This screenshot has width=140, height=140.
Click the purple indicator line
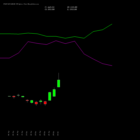coord(56,41)
